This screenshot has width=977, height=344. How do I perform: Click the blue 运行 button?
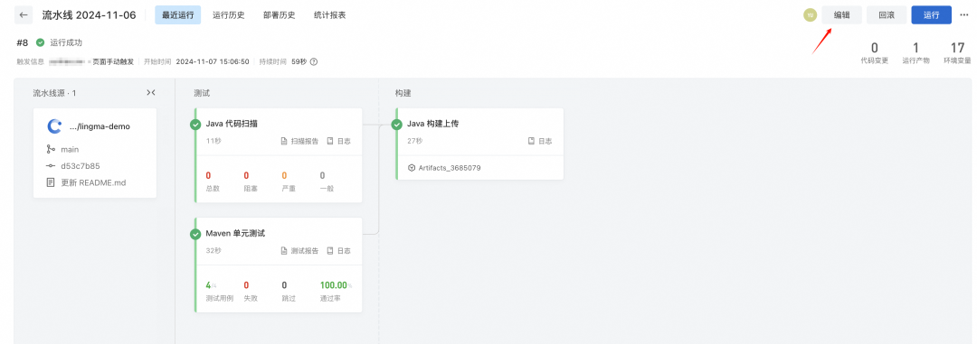click(932, 15)
